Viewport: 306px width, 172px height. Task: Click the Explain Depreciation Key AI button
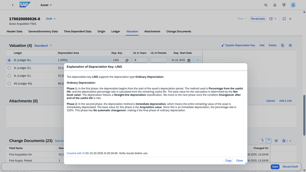[238, 45]
